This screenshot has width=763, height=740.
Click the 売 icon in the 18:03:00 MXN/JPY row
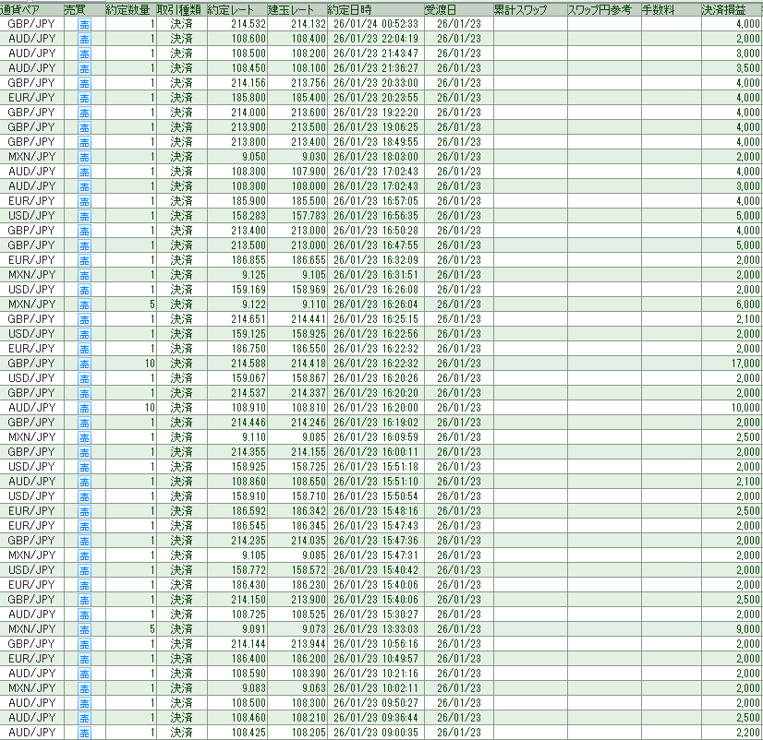pyautogui.click(x=84, y=157)
